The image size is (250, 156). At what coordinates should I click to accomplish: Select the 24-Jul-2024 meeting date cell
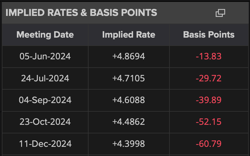pyautogui.click(x=45, y=78)
